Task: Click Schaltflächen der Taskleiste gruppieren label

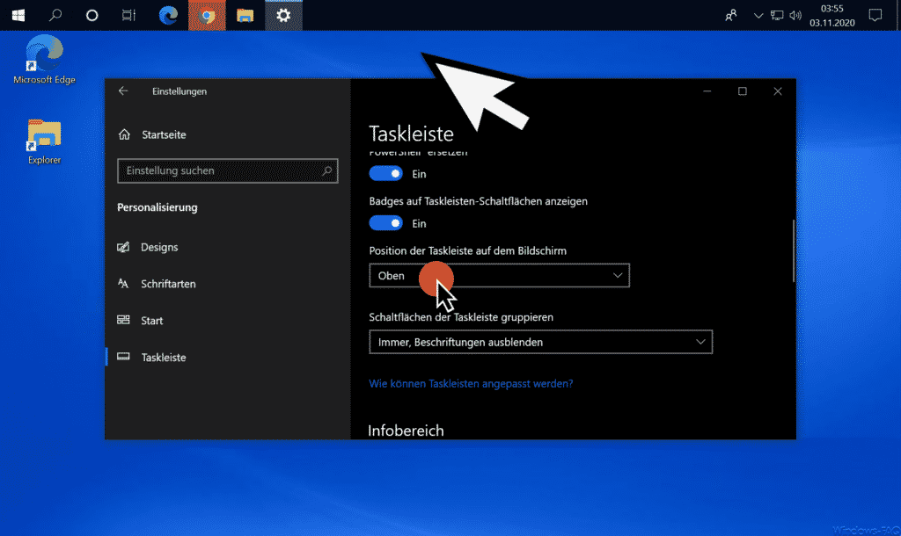Action: [461, 317]
